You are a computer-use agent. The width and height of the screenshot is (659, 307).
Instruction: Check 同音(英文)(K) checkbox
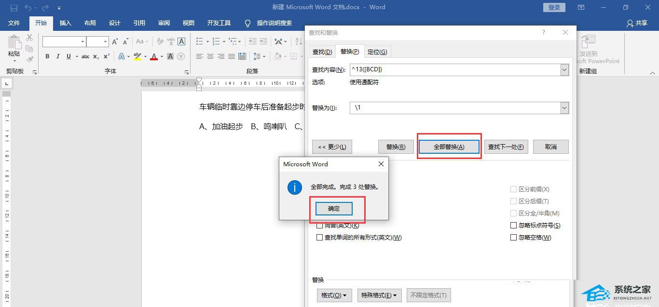pos(319,226)
